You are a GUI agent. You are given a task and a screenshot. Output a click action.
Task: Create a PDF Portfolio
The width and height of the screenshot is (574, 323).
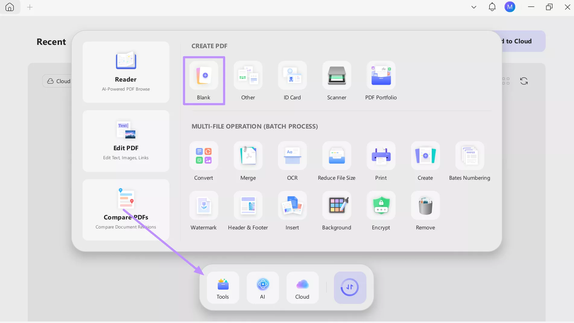click(381, 80)
